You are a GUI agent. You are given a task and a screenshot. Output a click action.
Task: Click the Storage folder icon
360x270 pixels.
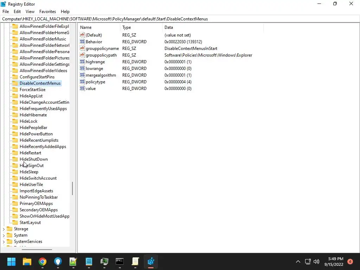[x=9, y=229]
